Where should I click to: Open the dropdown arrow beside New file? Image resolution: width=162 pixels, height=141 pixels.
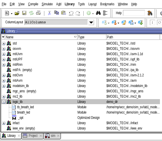(x=12, y=14)
